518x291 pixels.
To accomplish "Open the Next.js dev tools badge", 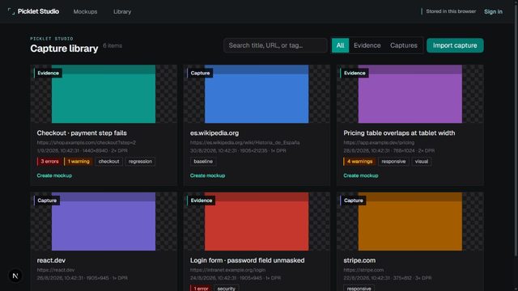I will tap(15, 276).
